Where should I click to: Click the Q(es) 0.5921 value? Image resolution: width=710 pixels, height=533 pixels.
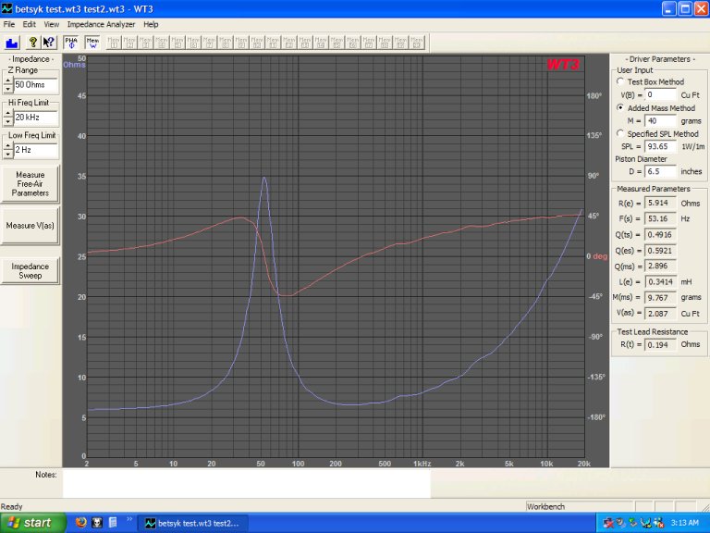660,250
